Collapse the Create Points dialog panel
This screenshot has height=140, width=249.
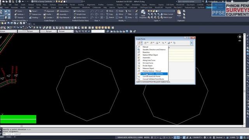[x=192, y=43]
